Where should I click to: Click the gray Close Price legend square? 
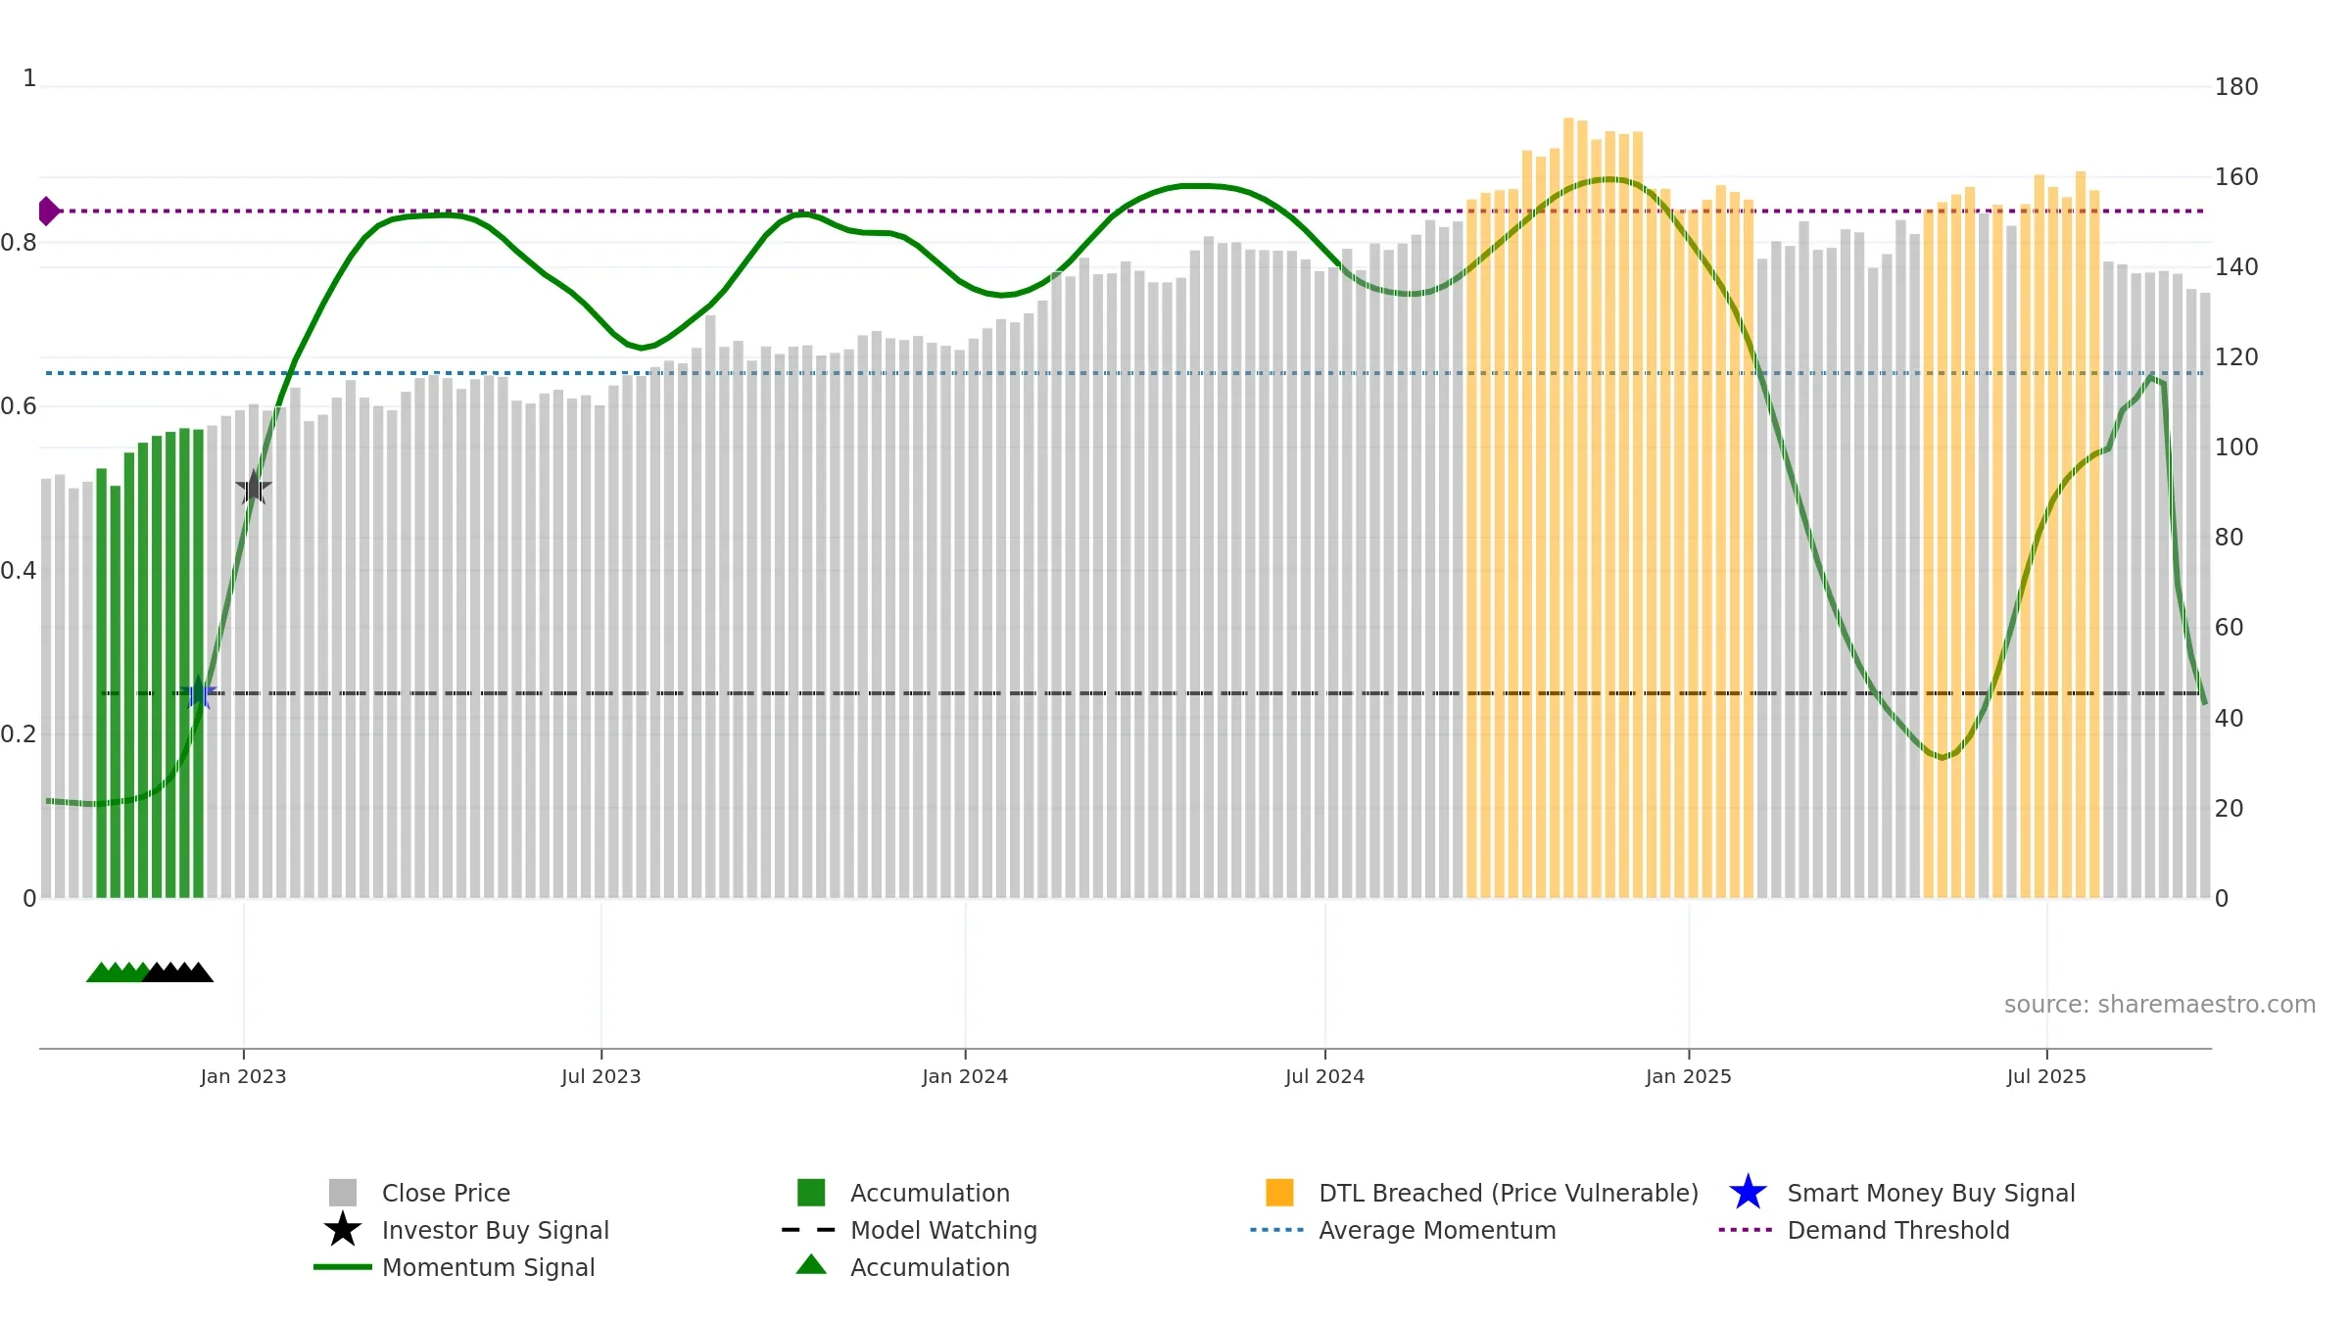click(x=343, y=1193)
